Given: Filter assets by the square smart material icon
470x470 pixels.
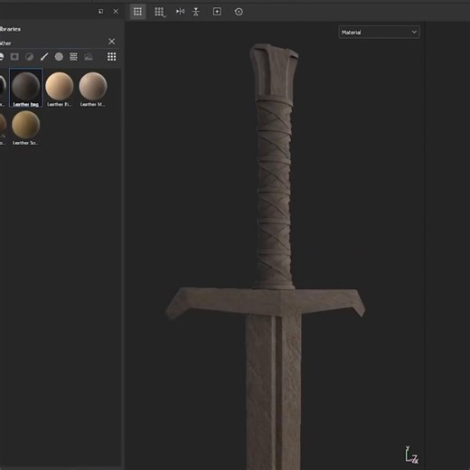Looking at the screenshot, I should [x=14, y=57].
